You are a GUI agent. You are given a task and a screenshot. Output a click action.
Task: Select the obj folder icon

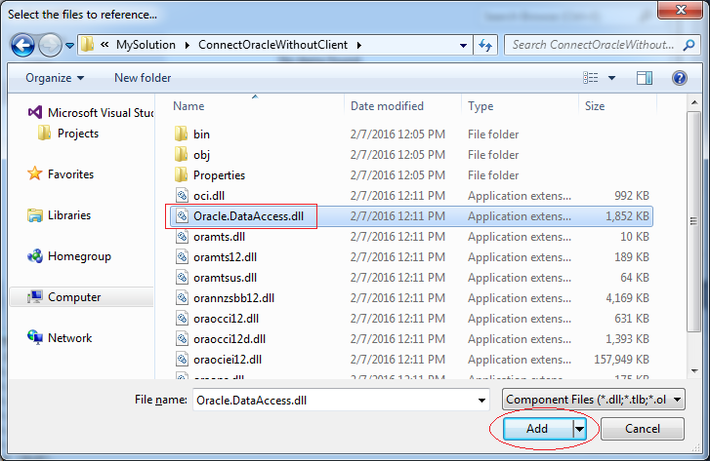point(181,154)
